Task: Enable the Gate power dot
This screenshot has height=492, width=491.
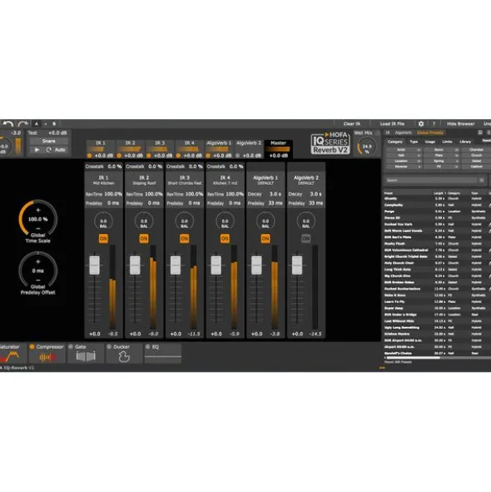Action: [x=71, y=346]
